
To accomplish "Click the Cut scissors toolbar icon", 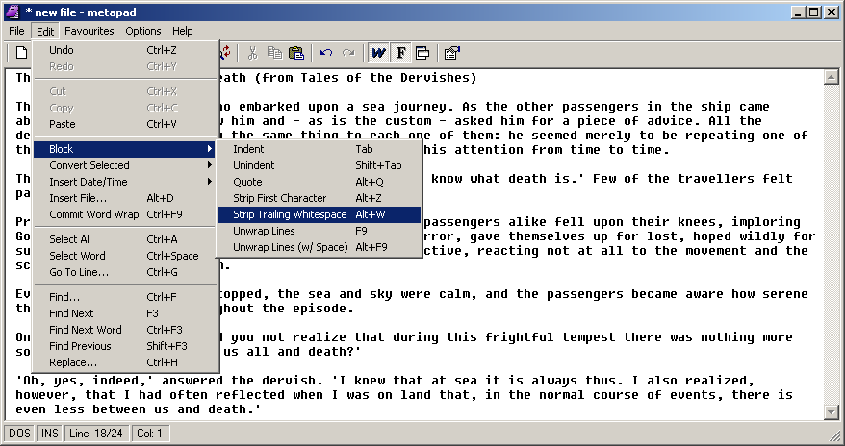I will pos(252,53).
